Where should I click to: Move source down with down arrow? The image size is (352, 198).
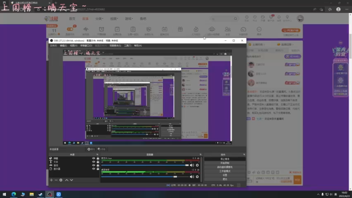[71, 180]
